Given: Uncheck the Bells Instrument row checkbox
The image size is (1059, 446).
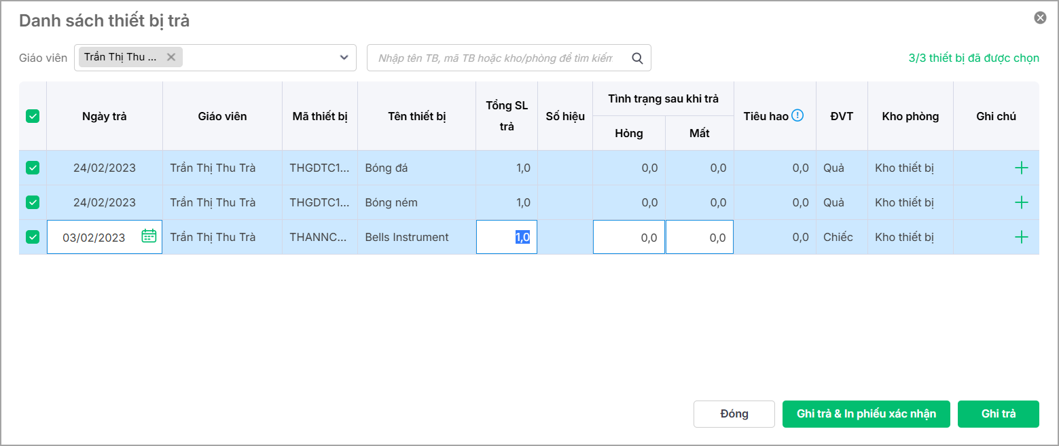Looking at the screenshot, I should [x=33, y=237].
